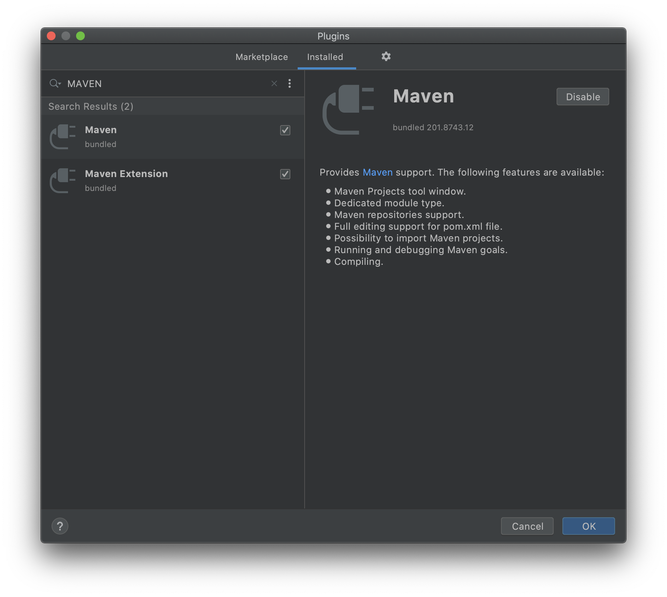Close the Plugins window with red button
This screenshot has height=597, width=667.
tap(51, 36)
